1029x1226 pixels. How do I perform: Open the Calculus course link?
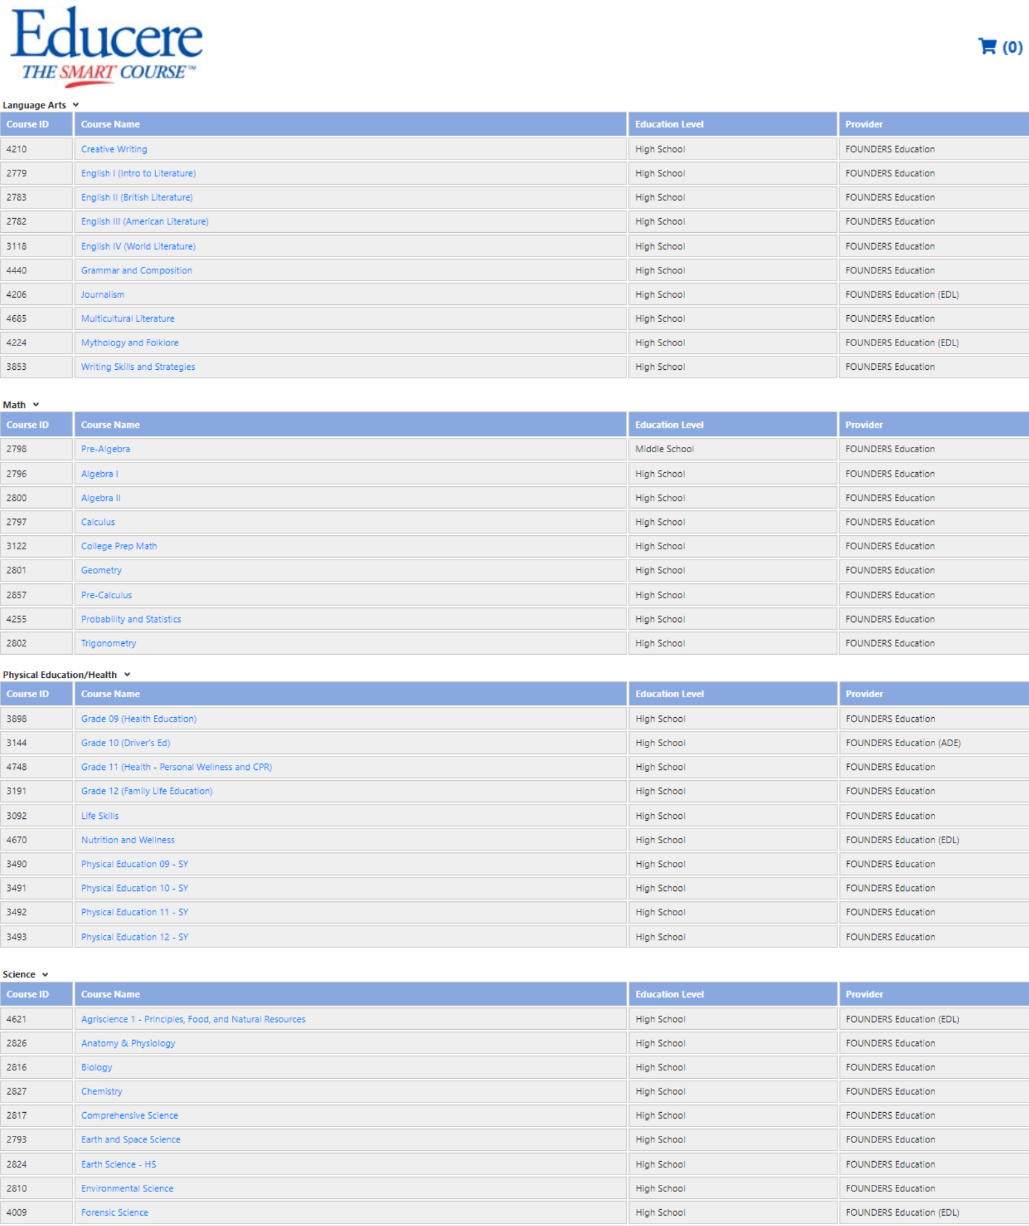tap(98, 522)
